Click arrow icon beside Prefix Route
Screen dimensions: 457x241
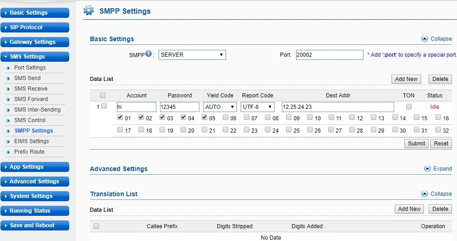8,152
